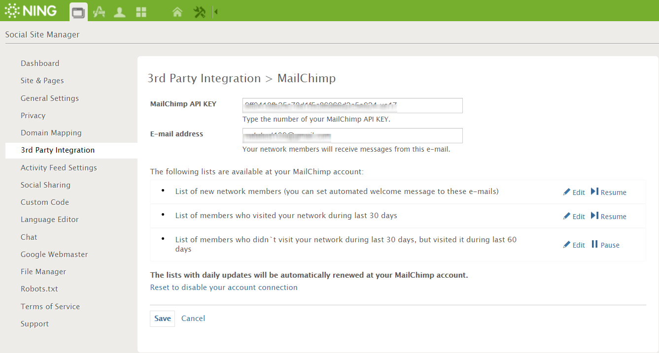The height and width of the screenshot is (353, 659).
Task: Open Terms of Service
Action: click(50, 306)
